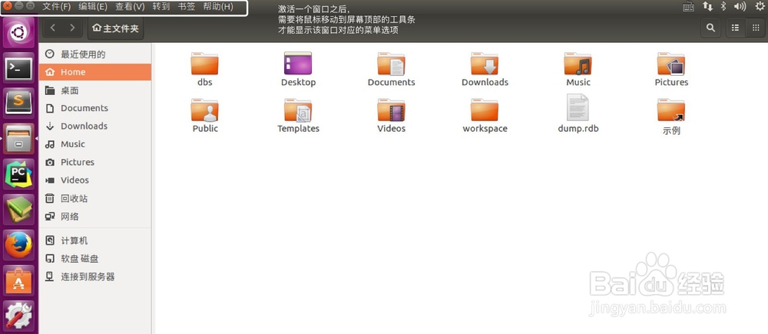
Task: Select 最近使用的 in the sidebar
Action: point(95,54)
